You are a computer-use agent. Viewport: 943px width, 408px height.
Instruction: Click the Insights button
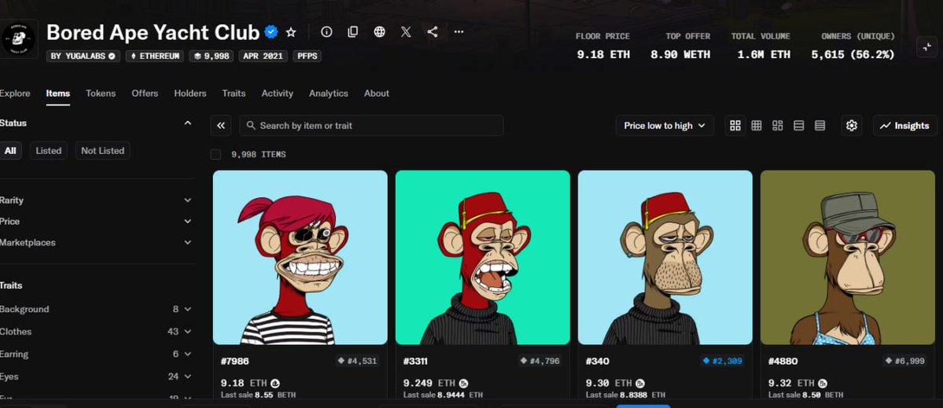click(x=904, y=126)
